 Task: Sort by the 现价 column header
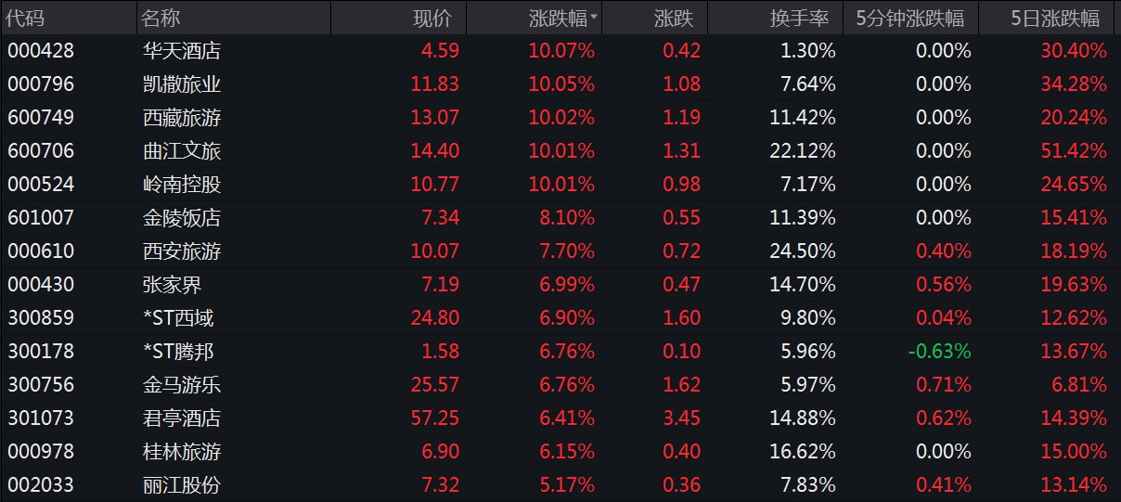point(432,18)
